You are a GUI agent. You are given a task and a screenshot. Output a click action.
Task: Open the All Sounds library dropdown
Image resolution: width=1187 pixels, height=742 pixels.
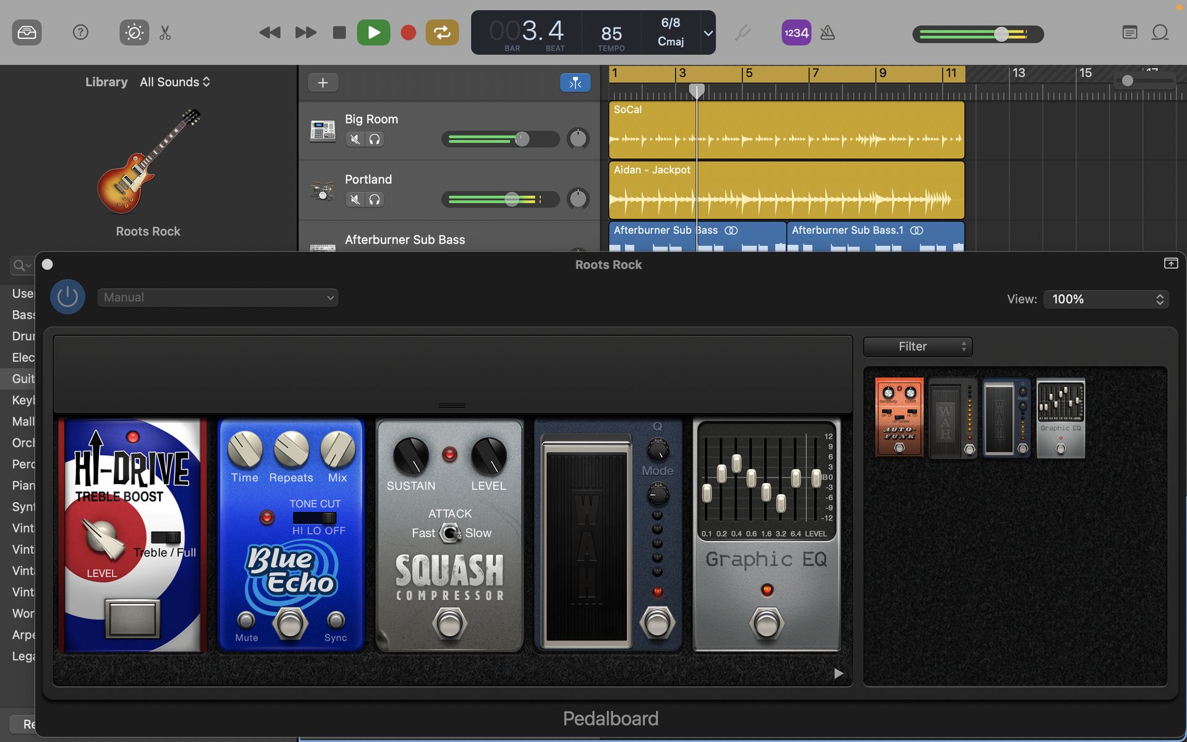pyautogui.click(x=175, y=82)
